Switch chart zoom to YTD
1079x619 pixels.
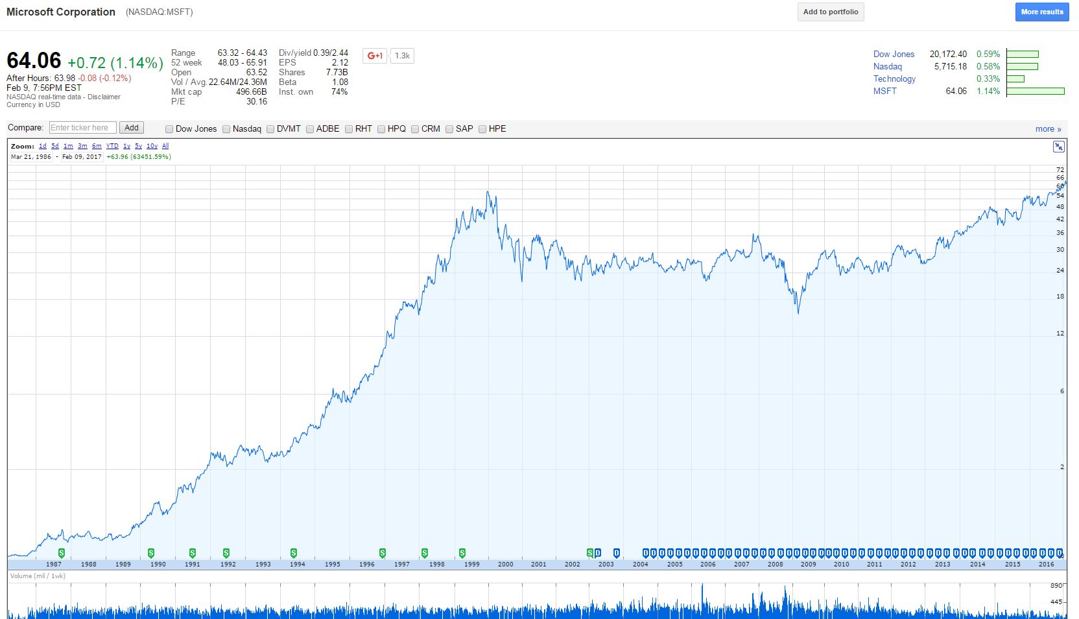pos(112,147)
